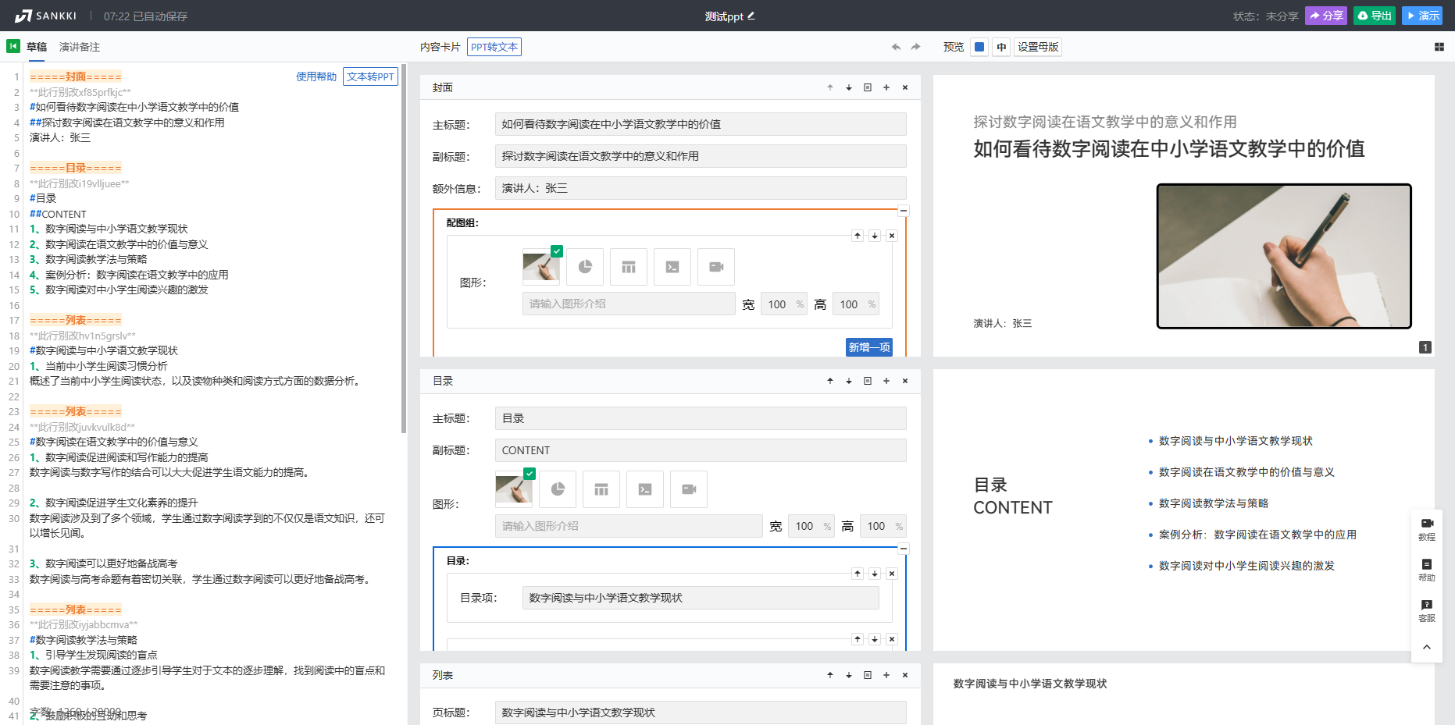This screenshot has width=1455, height=725.
Task: Click the draft editor vertical scrollbar
Action: (x=404, y=250)
